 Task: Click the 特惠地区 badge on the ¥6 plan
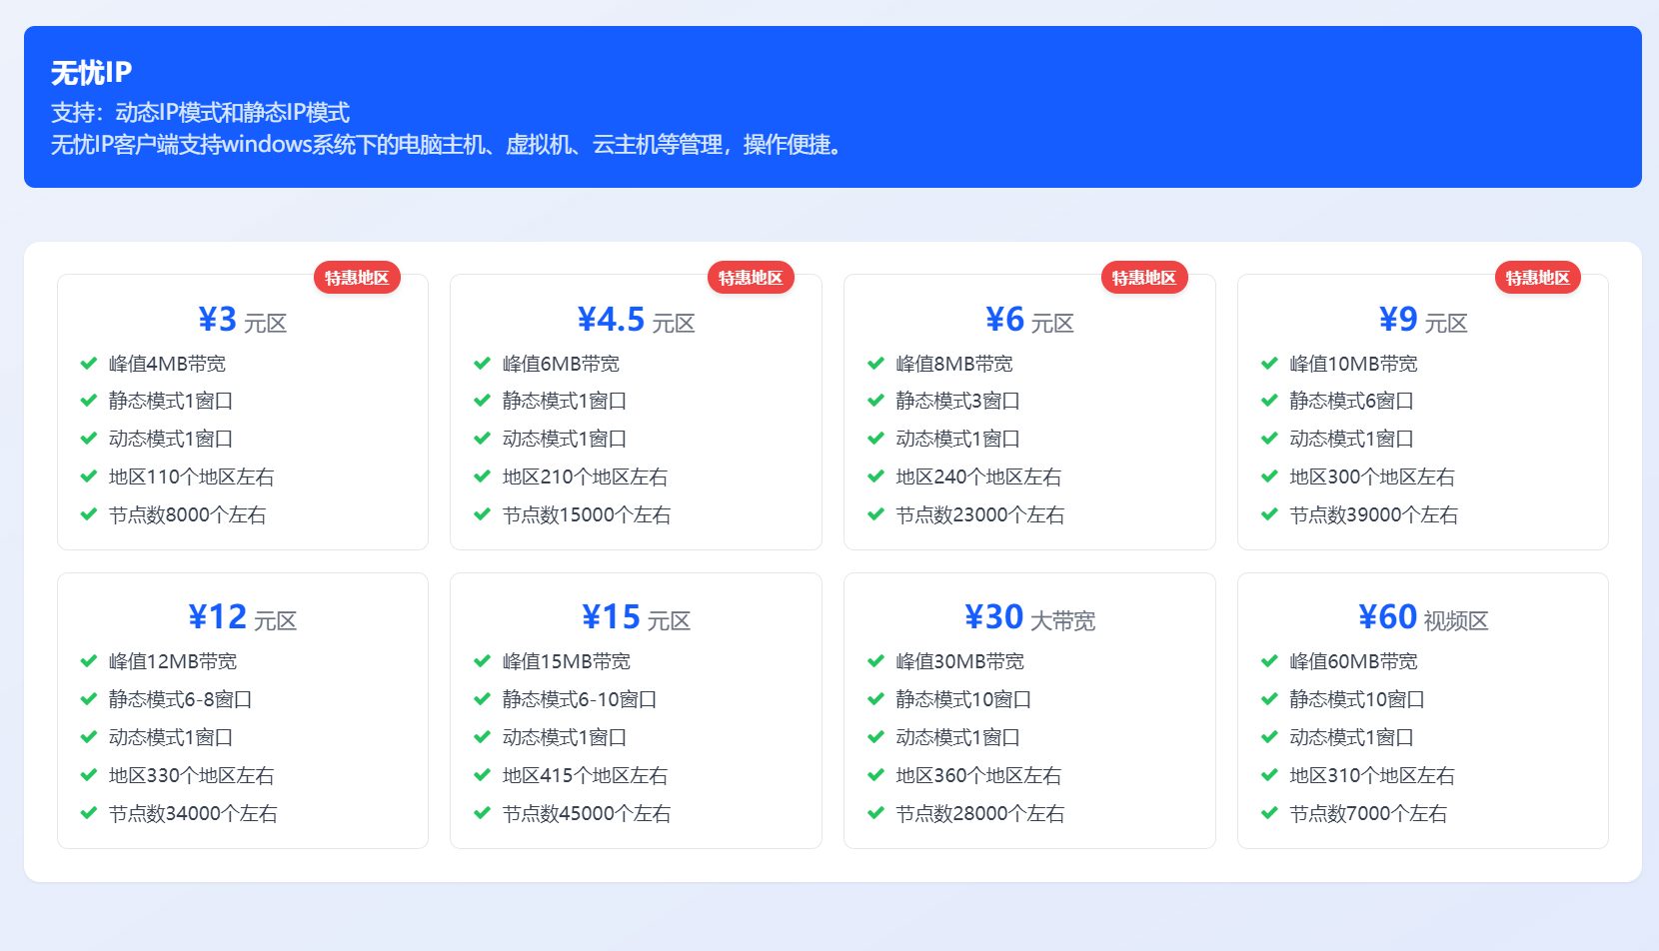pos(1144,278)
